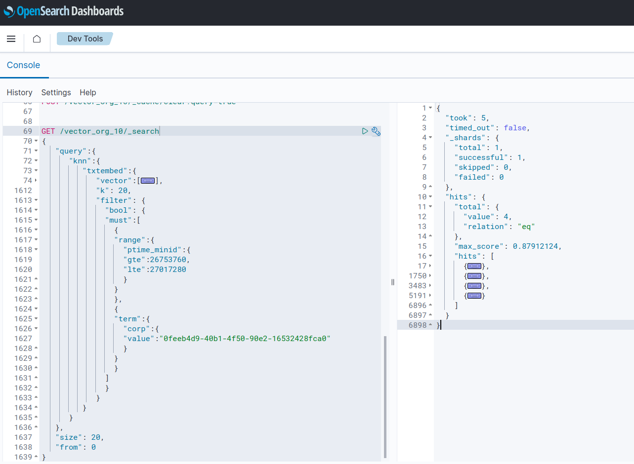The width and height of the screenshot is (634, 464).
Task: Collapse the "txtembed" block at line 73
Action: [37, 171]
